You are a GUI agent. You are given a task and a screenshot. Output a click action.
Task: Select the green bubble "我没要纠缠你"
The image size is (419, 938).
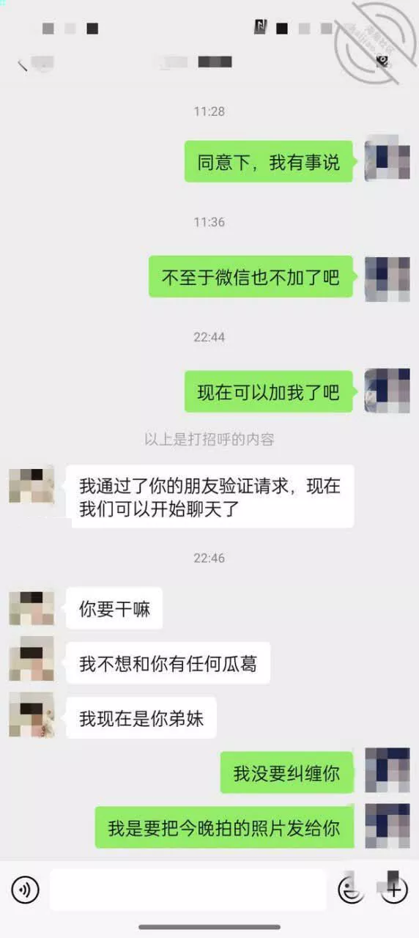pos(286,772)
